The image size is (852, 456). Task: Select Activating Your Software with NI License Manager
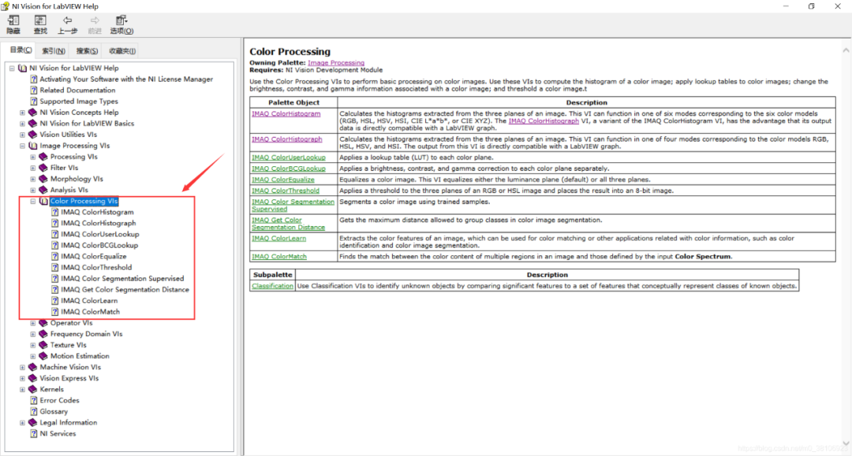click(126, 80)
